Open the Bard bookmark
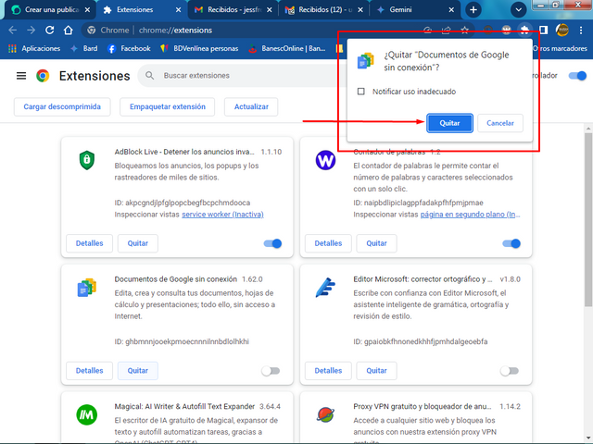 click(84, 48)
